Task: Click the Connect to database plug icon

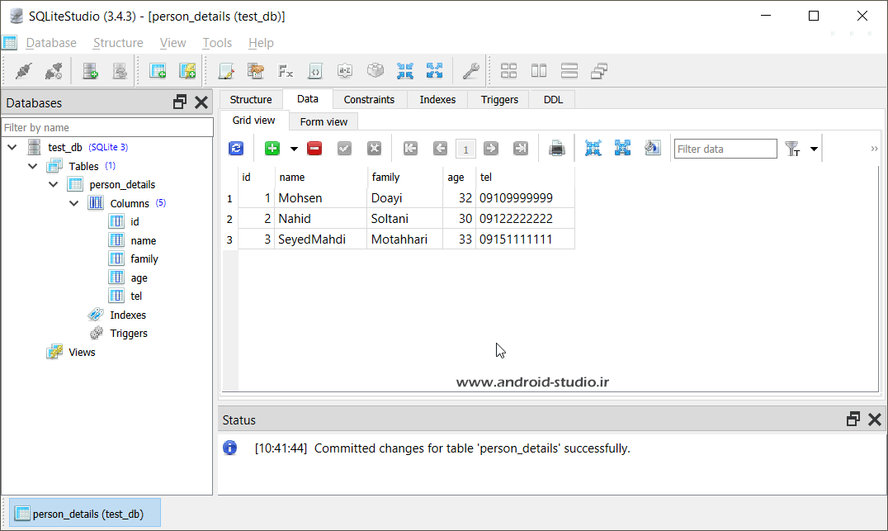Action: click(x=24, y=71)
